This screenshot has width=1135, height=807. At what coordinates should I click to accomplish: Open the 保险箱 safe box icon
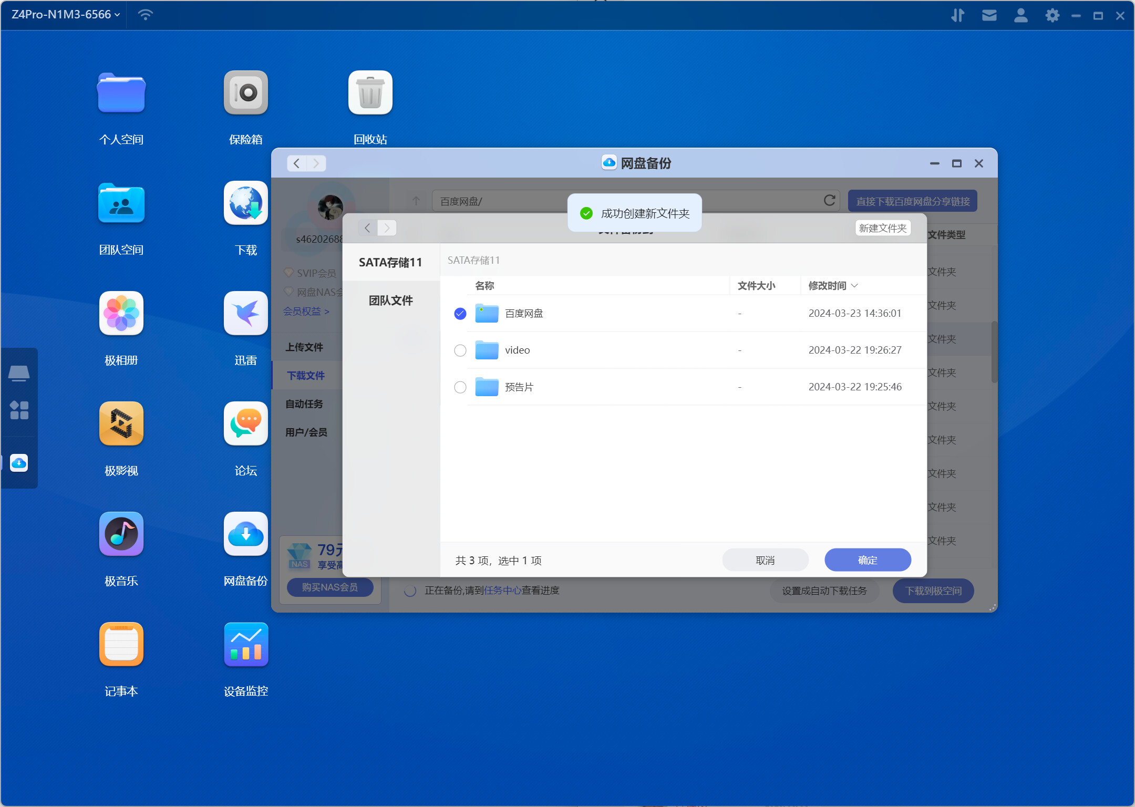click(245, 93)
